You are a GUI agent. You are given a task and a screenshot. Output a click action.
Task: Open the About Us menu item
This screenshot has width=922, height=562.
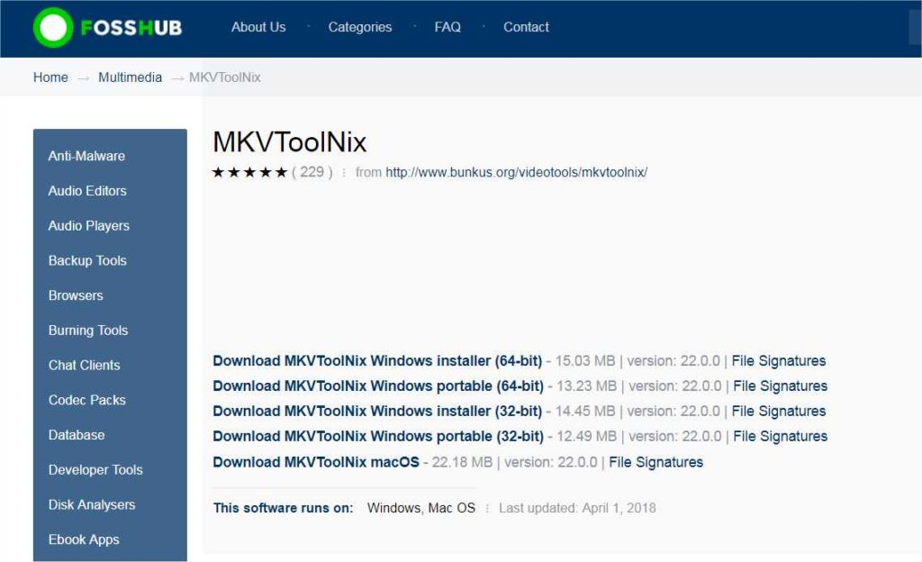[258, 27]
